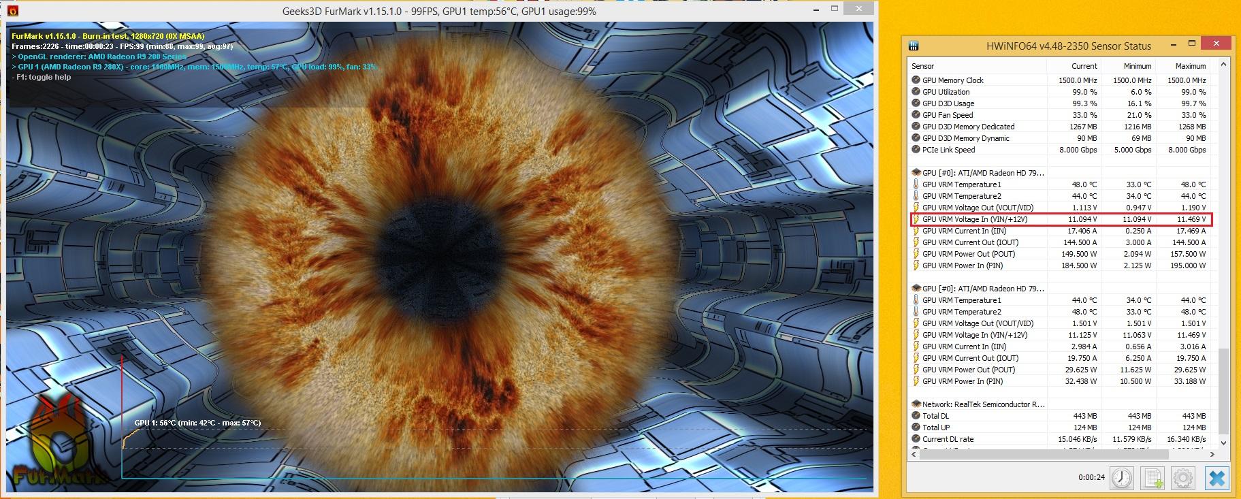Click the gauge icon beside GPU Fan Speed

pyautogui.click(x=916, y=115)
